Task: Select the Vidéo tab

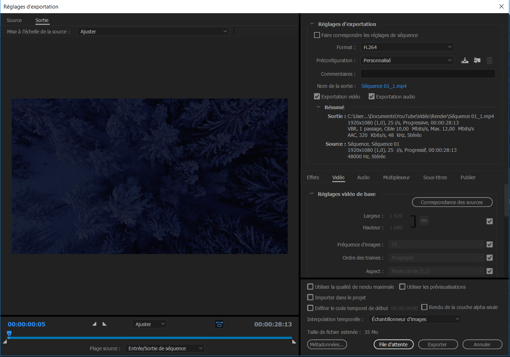Action: (x=338, y=177)
